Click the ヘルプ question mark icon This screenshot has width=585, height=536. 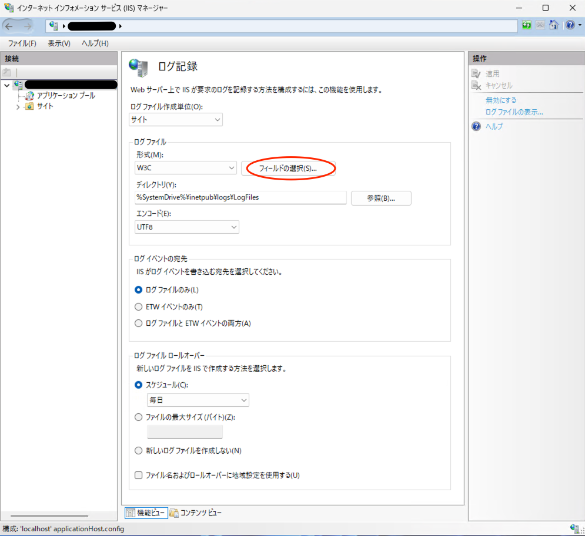476,126
